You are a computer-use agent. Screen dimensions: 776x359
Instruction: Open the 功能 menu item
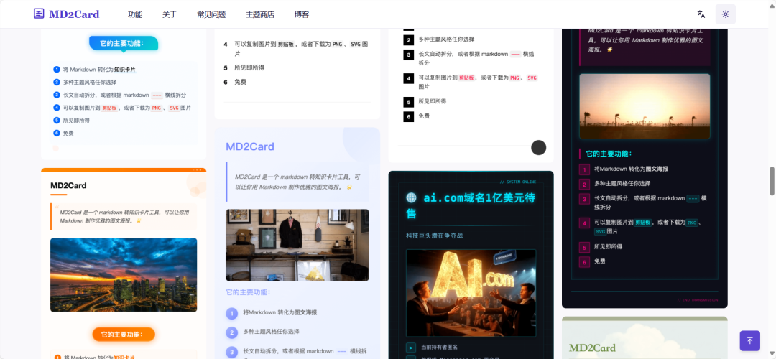(135, 14)
